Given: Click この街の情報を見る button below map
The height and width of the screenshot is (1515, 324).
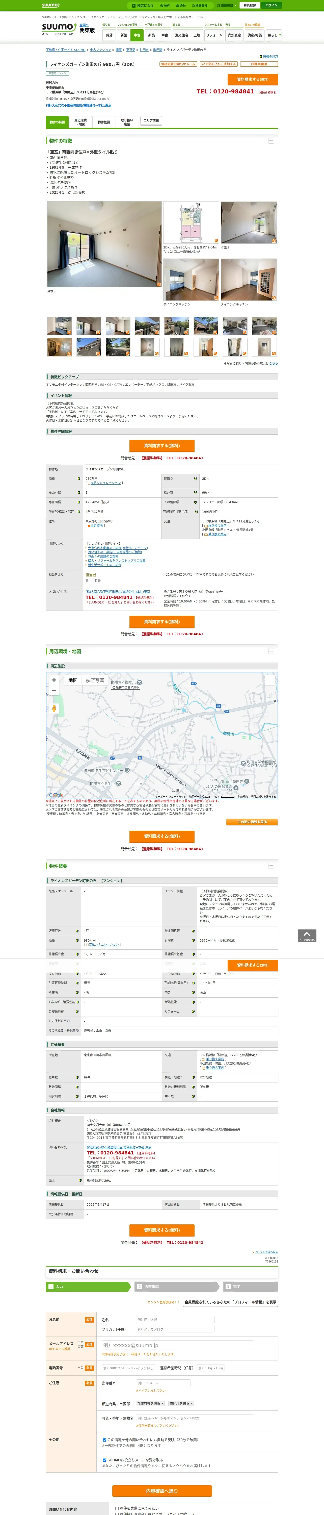Looking at the screenshot, I should (x=252, y=822).
